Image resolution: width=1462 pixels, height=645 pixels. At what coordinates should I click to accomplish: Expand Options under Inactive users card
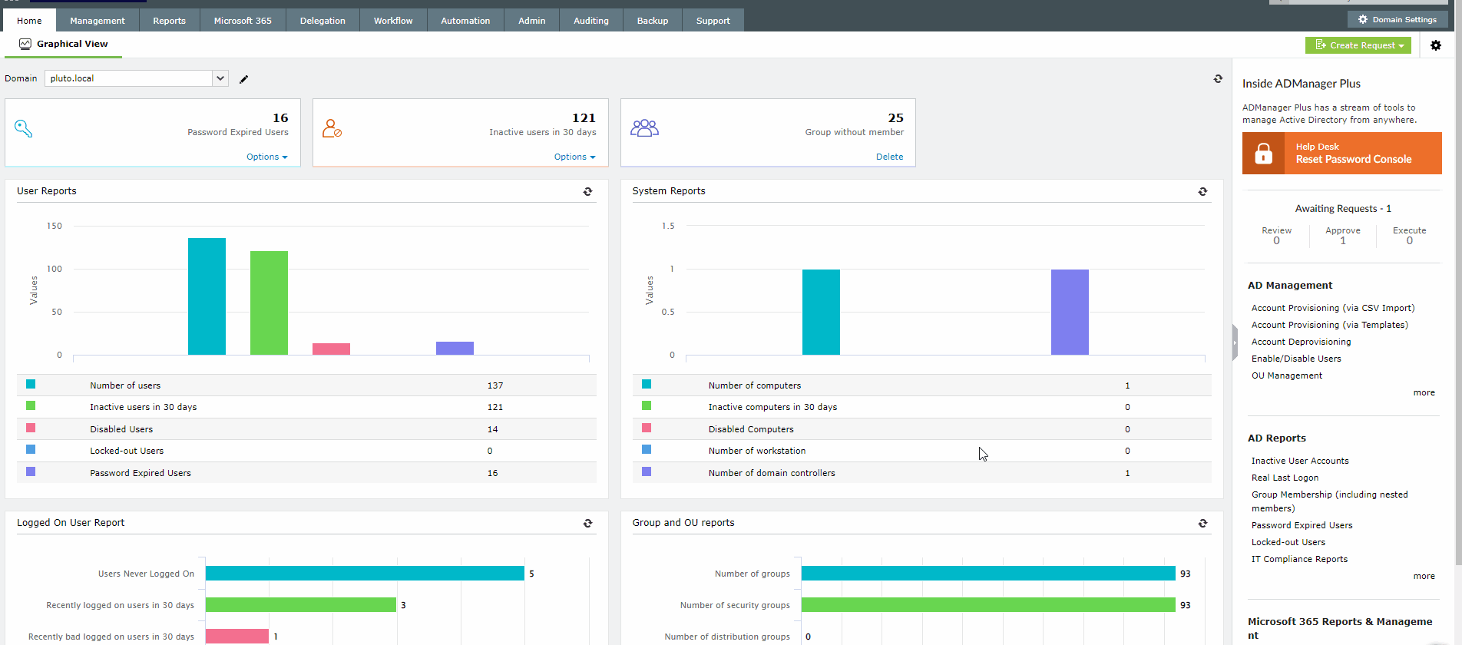click(x=574, y=157)
